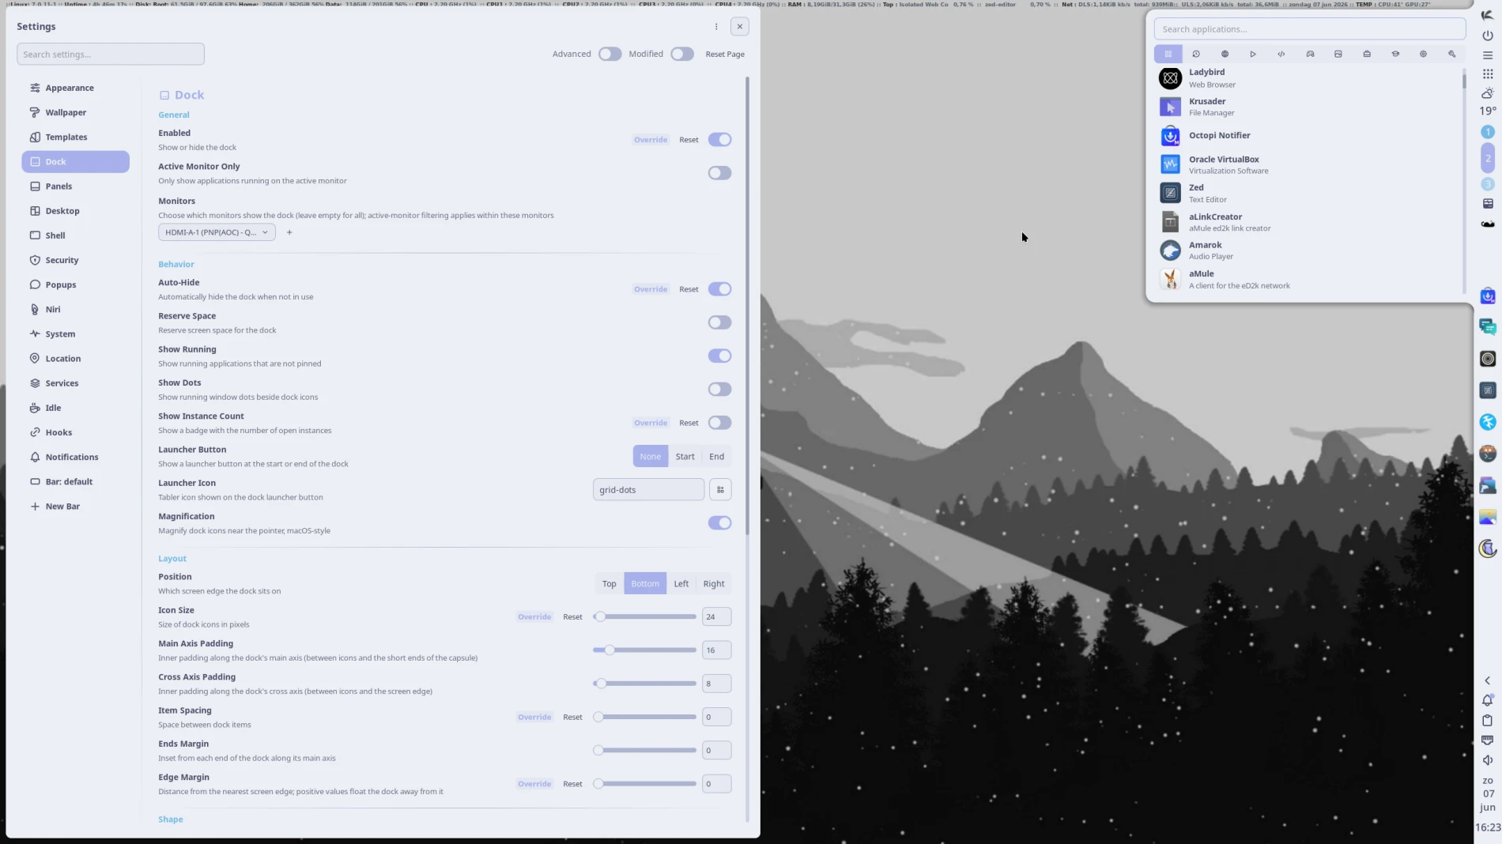Viewport: 1502px width, 844px height.
Task: Click the power icon in side panel
Action: coord(1488,36)
